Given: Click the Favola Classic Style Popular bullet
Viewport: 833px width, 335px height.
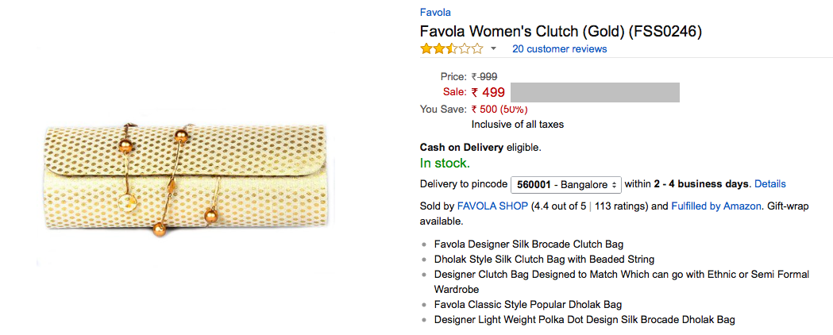Looking at the screenshot, I should pos(527,304).
